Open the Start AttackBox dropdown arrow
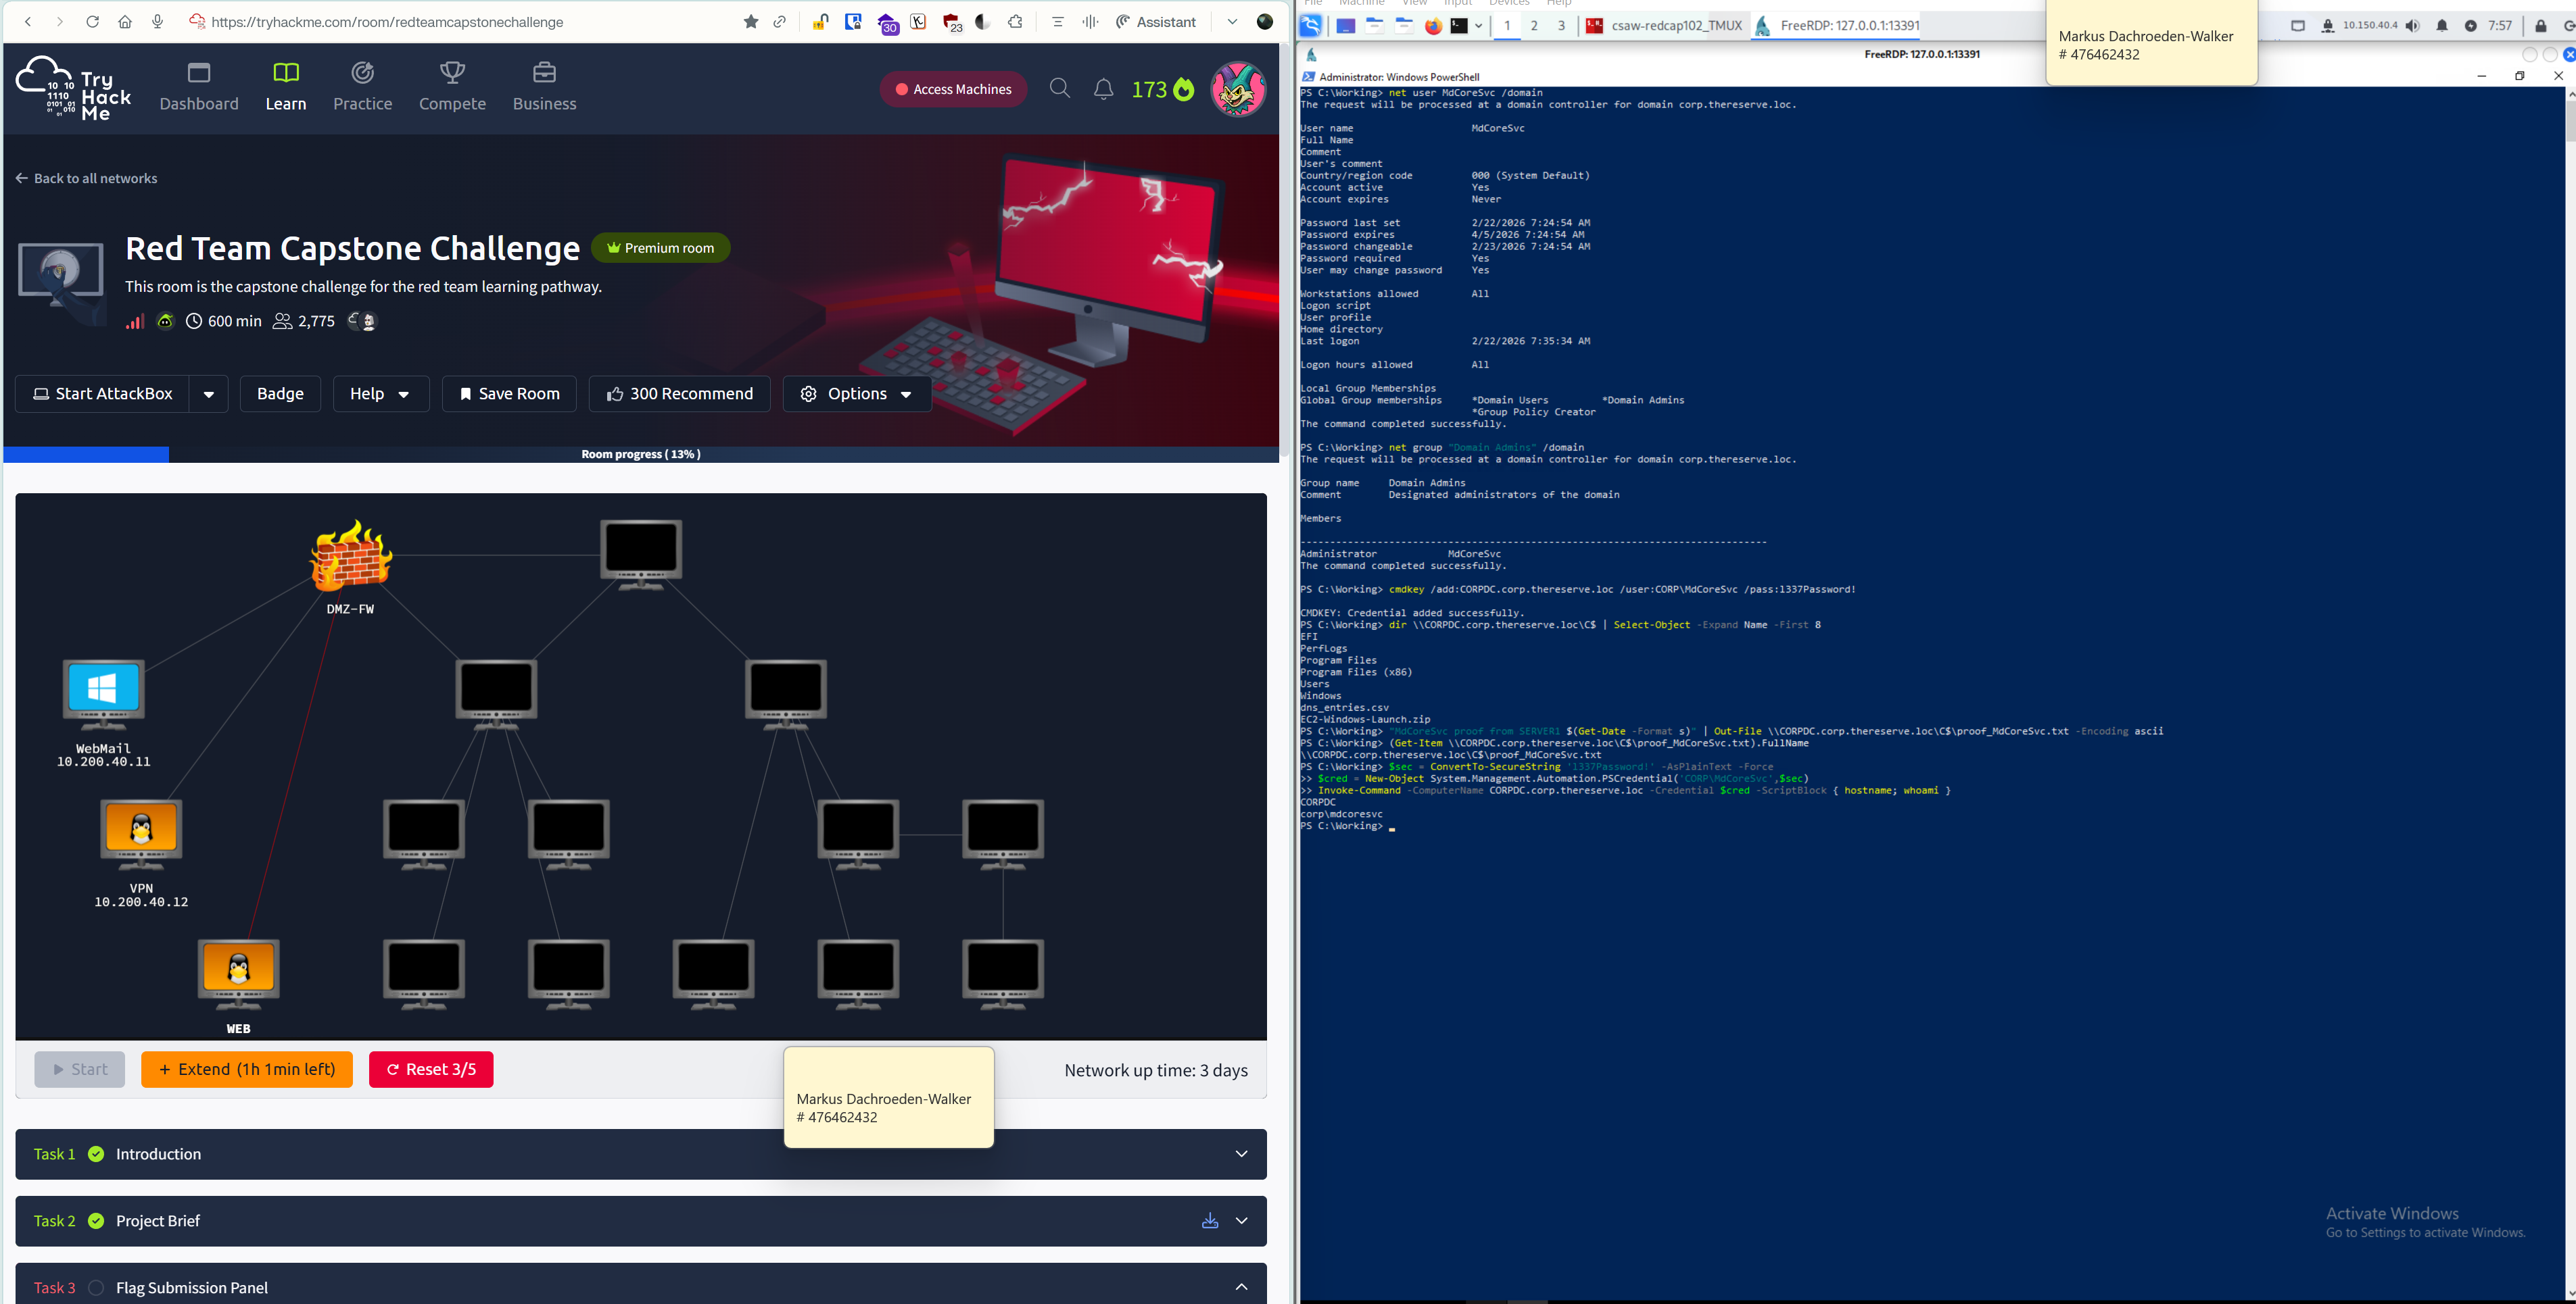This screenshot has height=1304, width=2576. click(x=209, y=395)
